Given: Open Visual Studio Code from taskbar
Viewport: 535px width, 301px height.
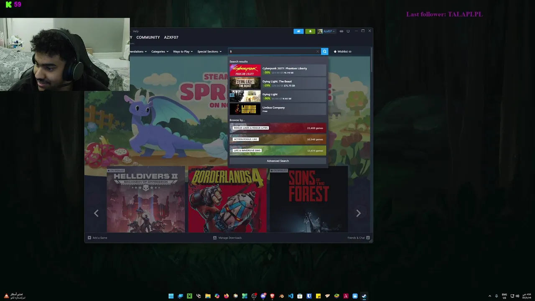Looking at the screenshot, I should coord(290,296).
